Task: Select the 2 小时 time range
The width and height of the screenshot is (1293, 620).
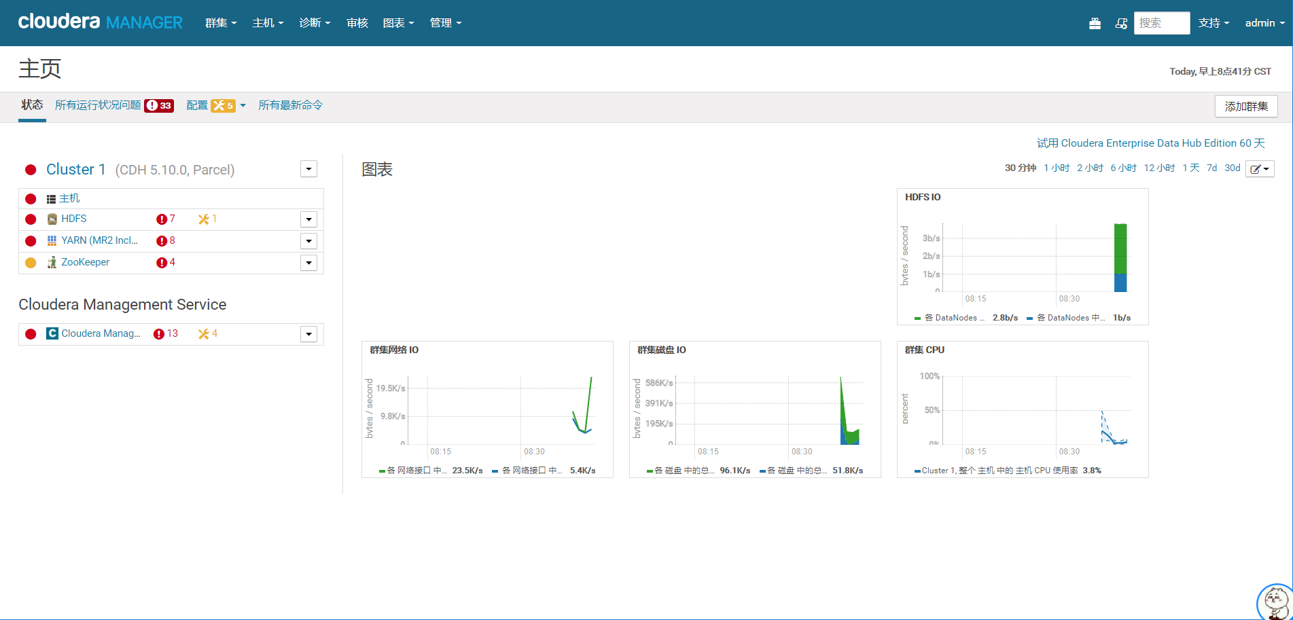Action: click(x=1090, y=168)
